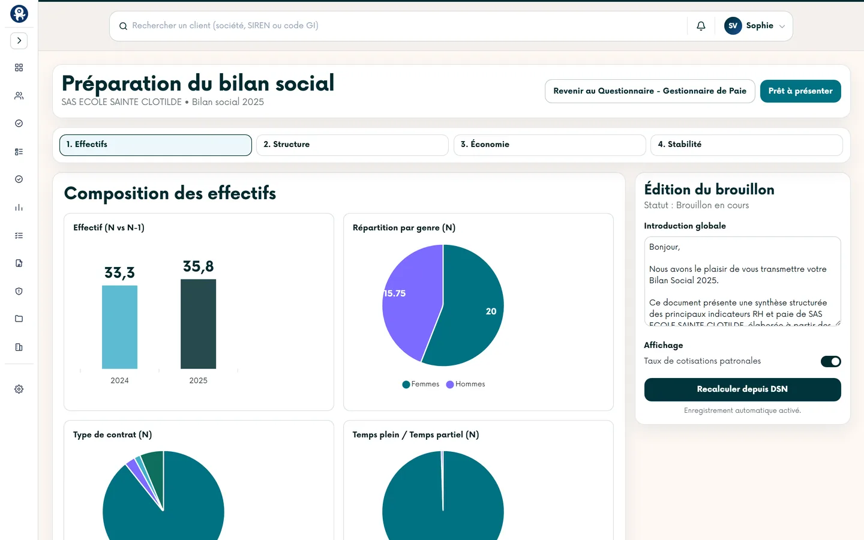864x540 pixels.
Task: Select the tick-mark checklist icon in sidebar
Action: coord(19,236)
